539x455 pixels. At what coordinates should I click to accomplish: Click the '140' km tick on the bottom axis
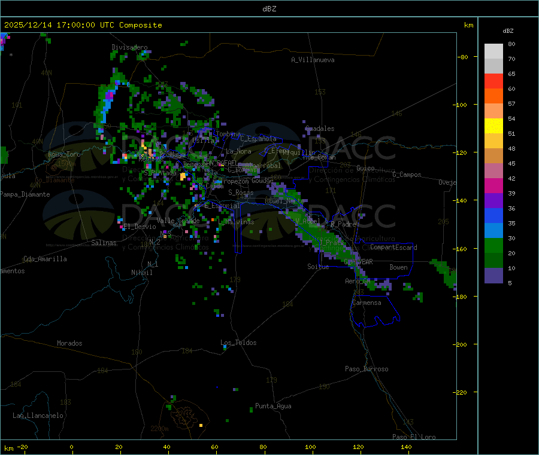406,447
